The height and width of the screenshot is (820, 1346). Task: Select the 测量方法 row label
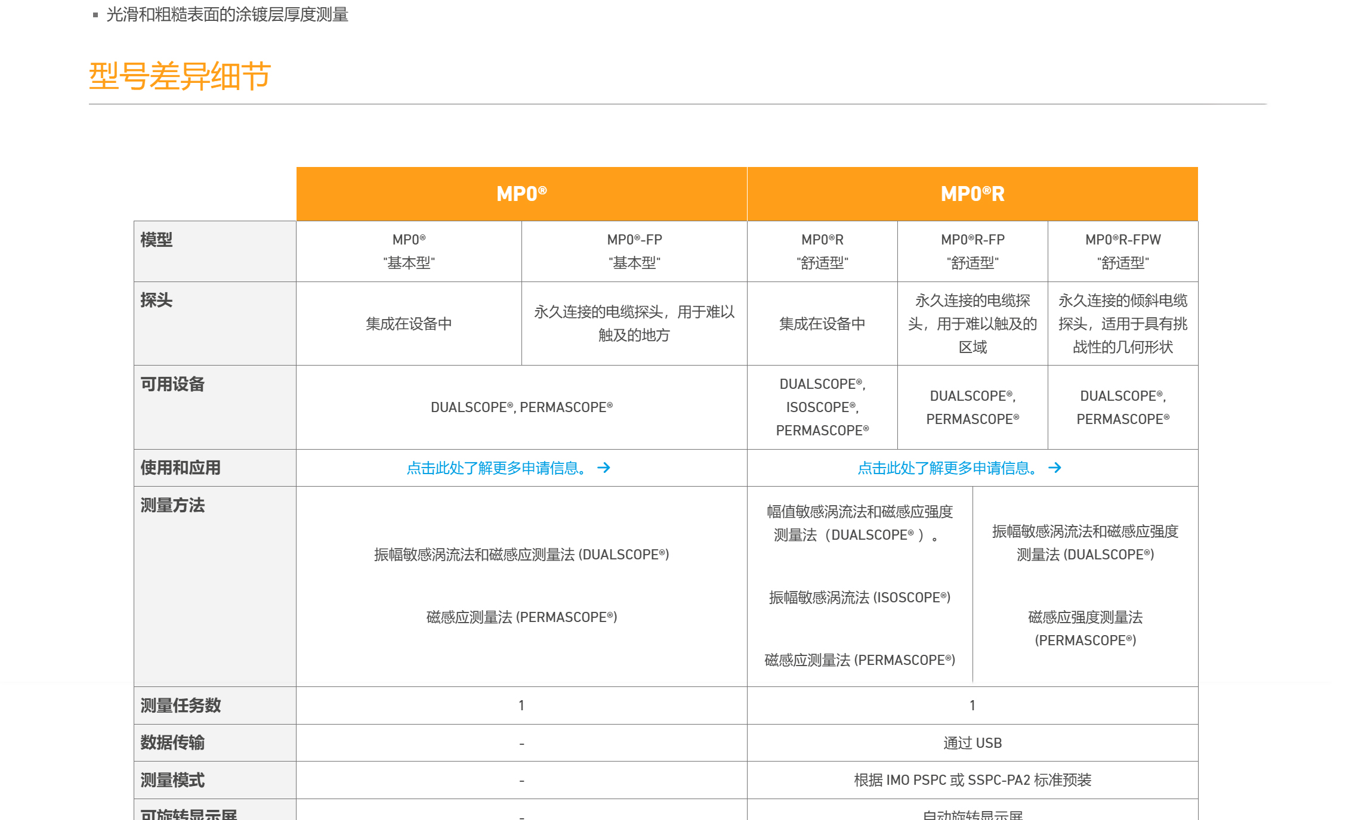click(172, 505)
